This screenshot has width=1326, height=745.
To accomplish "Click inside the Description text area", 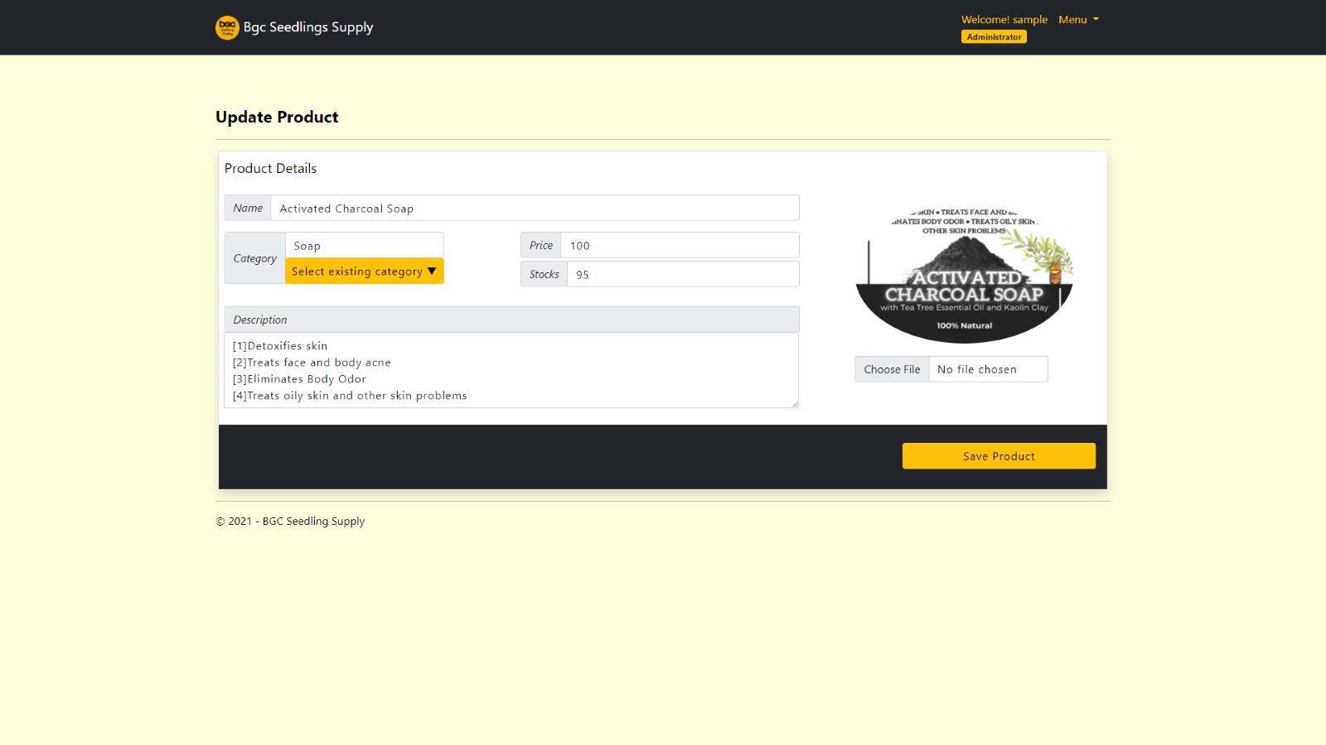I will point(511,370).
